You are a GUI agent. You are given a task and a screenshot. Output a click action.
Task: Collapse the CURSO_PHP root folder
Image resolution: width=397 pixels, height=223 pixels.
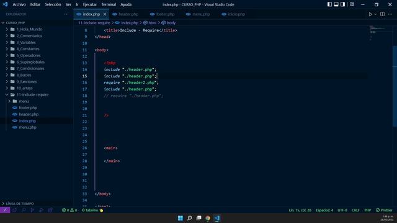[x=37, y=23]
